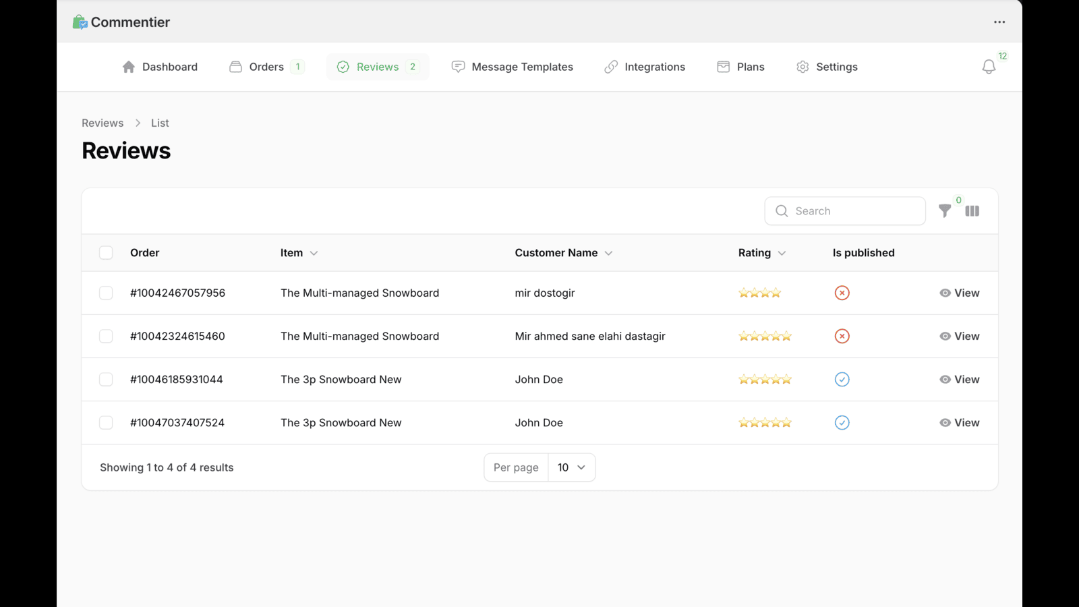The image size is (1079, 607).
Task: Click the Commentier logo icon
Action: pyautogui.click(x=80, y=22)
